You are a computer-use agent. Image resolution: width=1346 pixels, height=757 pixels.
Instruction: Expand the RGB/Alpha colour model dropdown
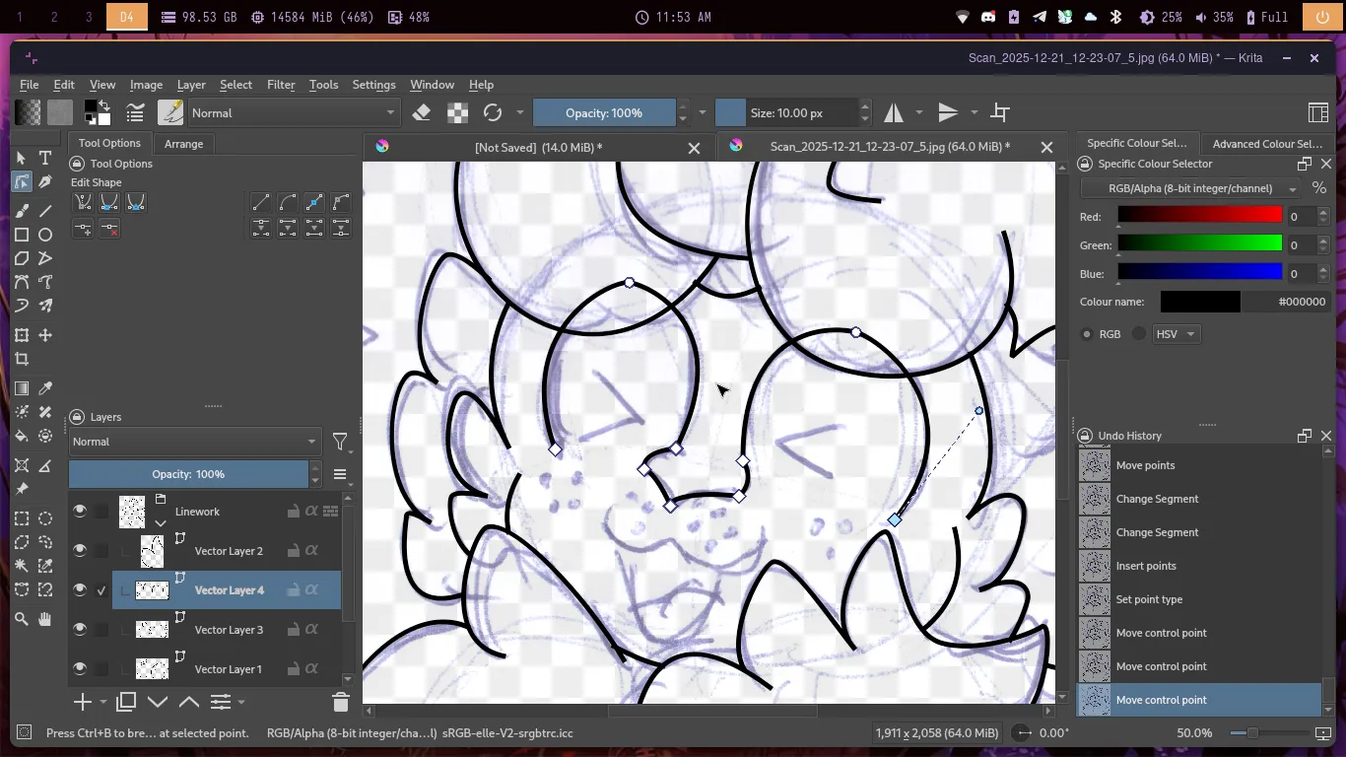pyautogui.click(x=1190, y=188)
